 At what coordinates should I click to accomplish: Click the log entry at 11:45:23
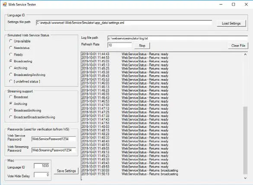tap(125, 69)
